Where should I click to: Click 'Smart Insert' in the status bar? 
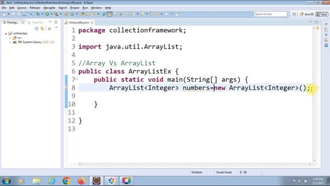224,172
